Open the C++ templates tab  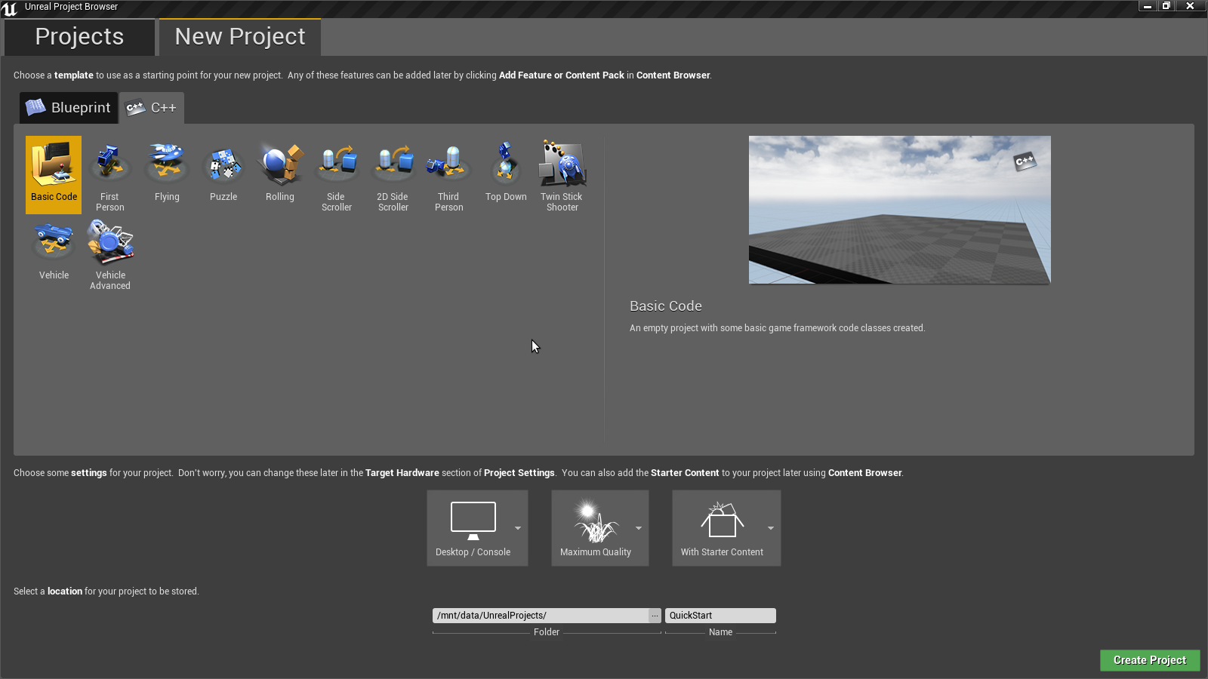152,108
